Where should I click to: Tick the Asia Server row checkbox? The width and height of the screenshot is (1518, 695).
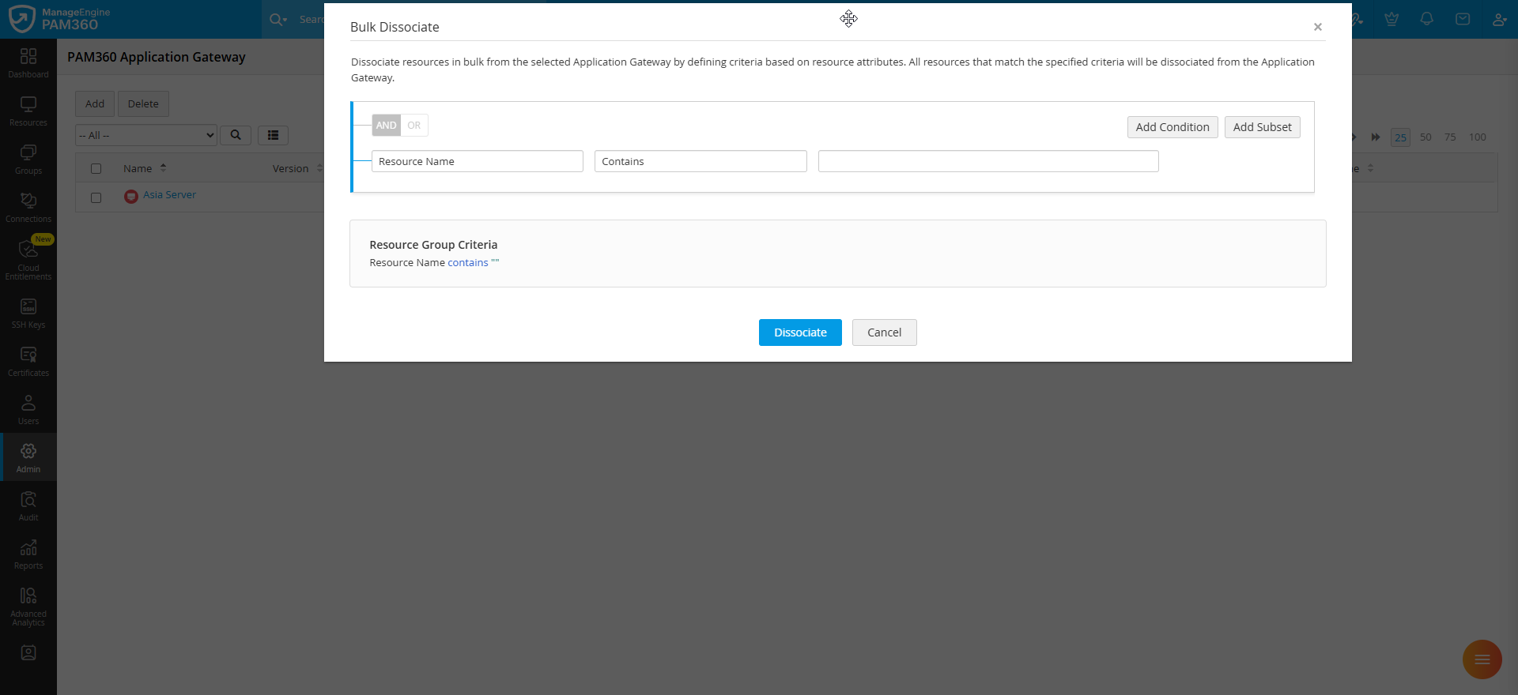click(x=96, y=197)
